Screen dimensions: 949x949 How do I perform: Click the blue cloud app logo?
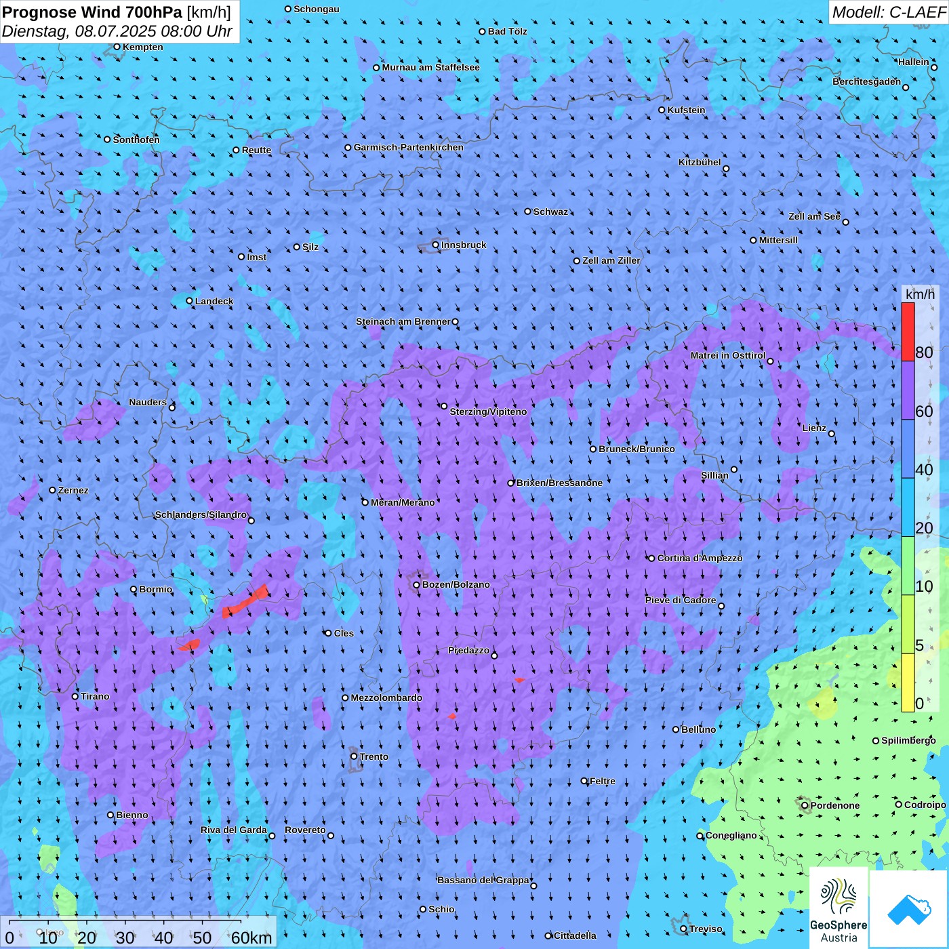(x=909, y=909)
